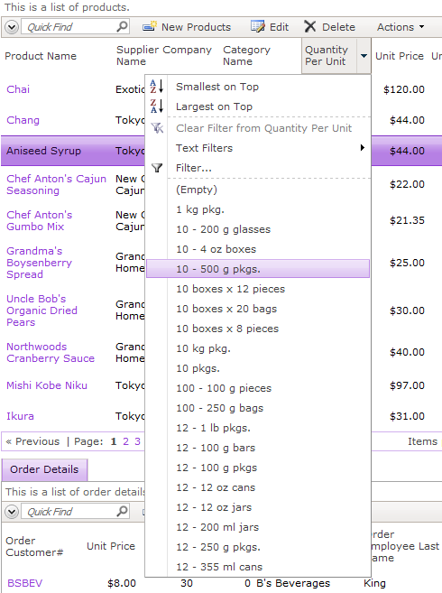Click the Delete X icon

[310, 26]
